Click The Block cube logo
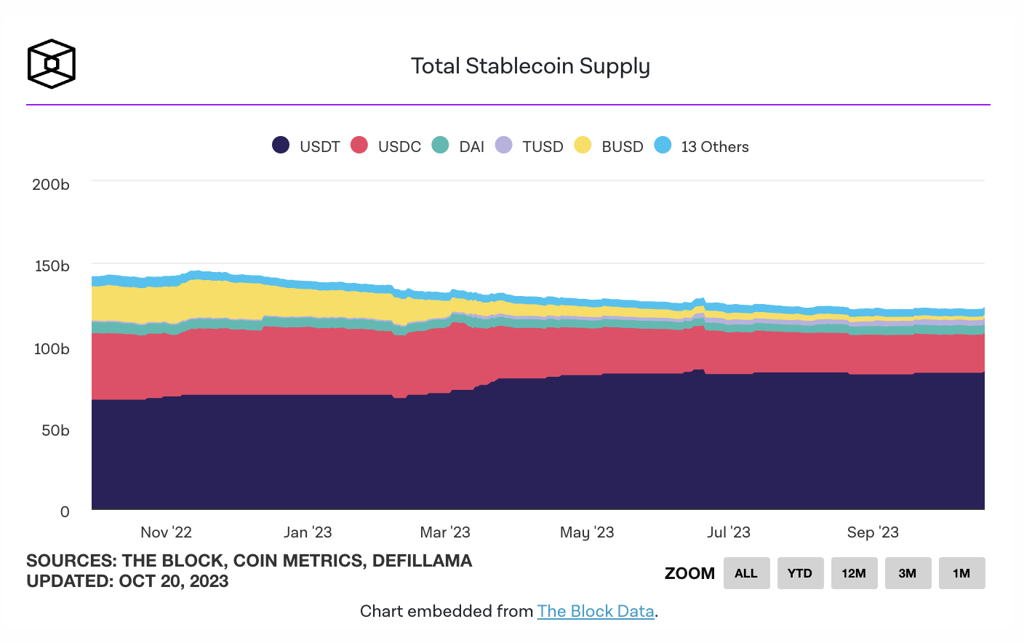The image size is (1024, 643). tap(51, 64)
